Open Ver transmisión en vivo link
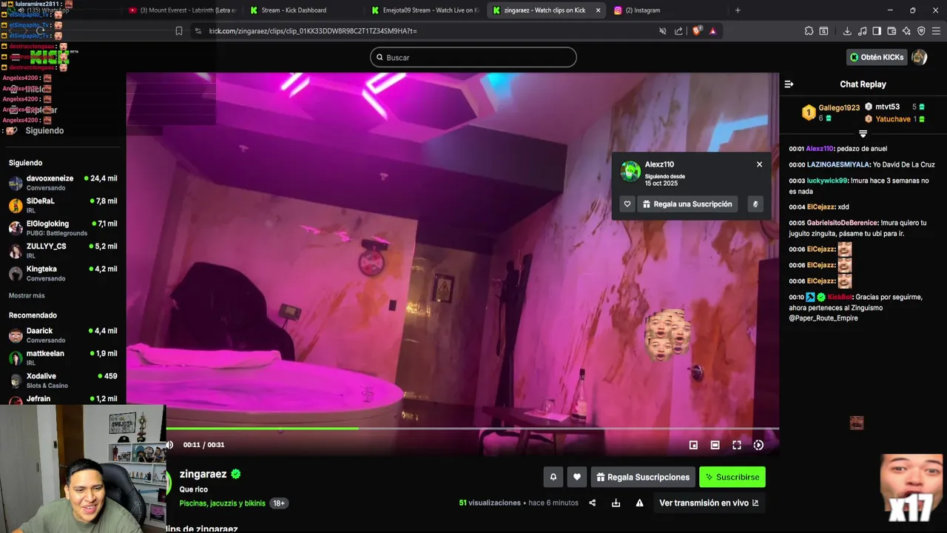The image size is (947, 533). (709, 503)
